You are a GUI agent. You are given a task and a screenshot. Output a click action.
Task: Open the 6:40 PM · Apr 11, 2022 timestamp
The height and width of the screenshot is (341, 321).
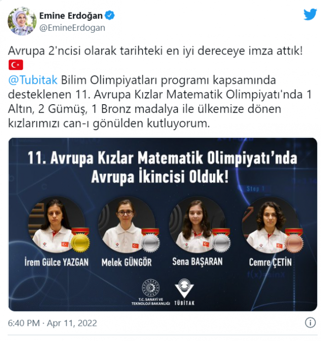53,323
